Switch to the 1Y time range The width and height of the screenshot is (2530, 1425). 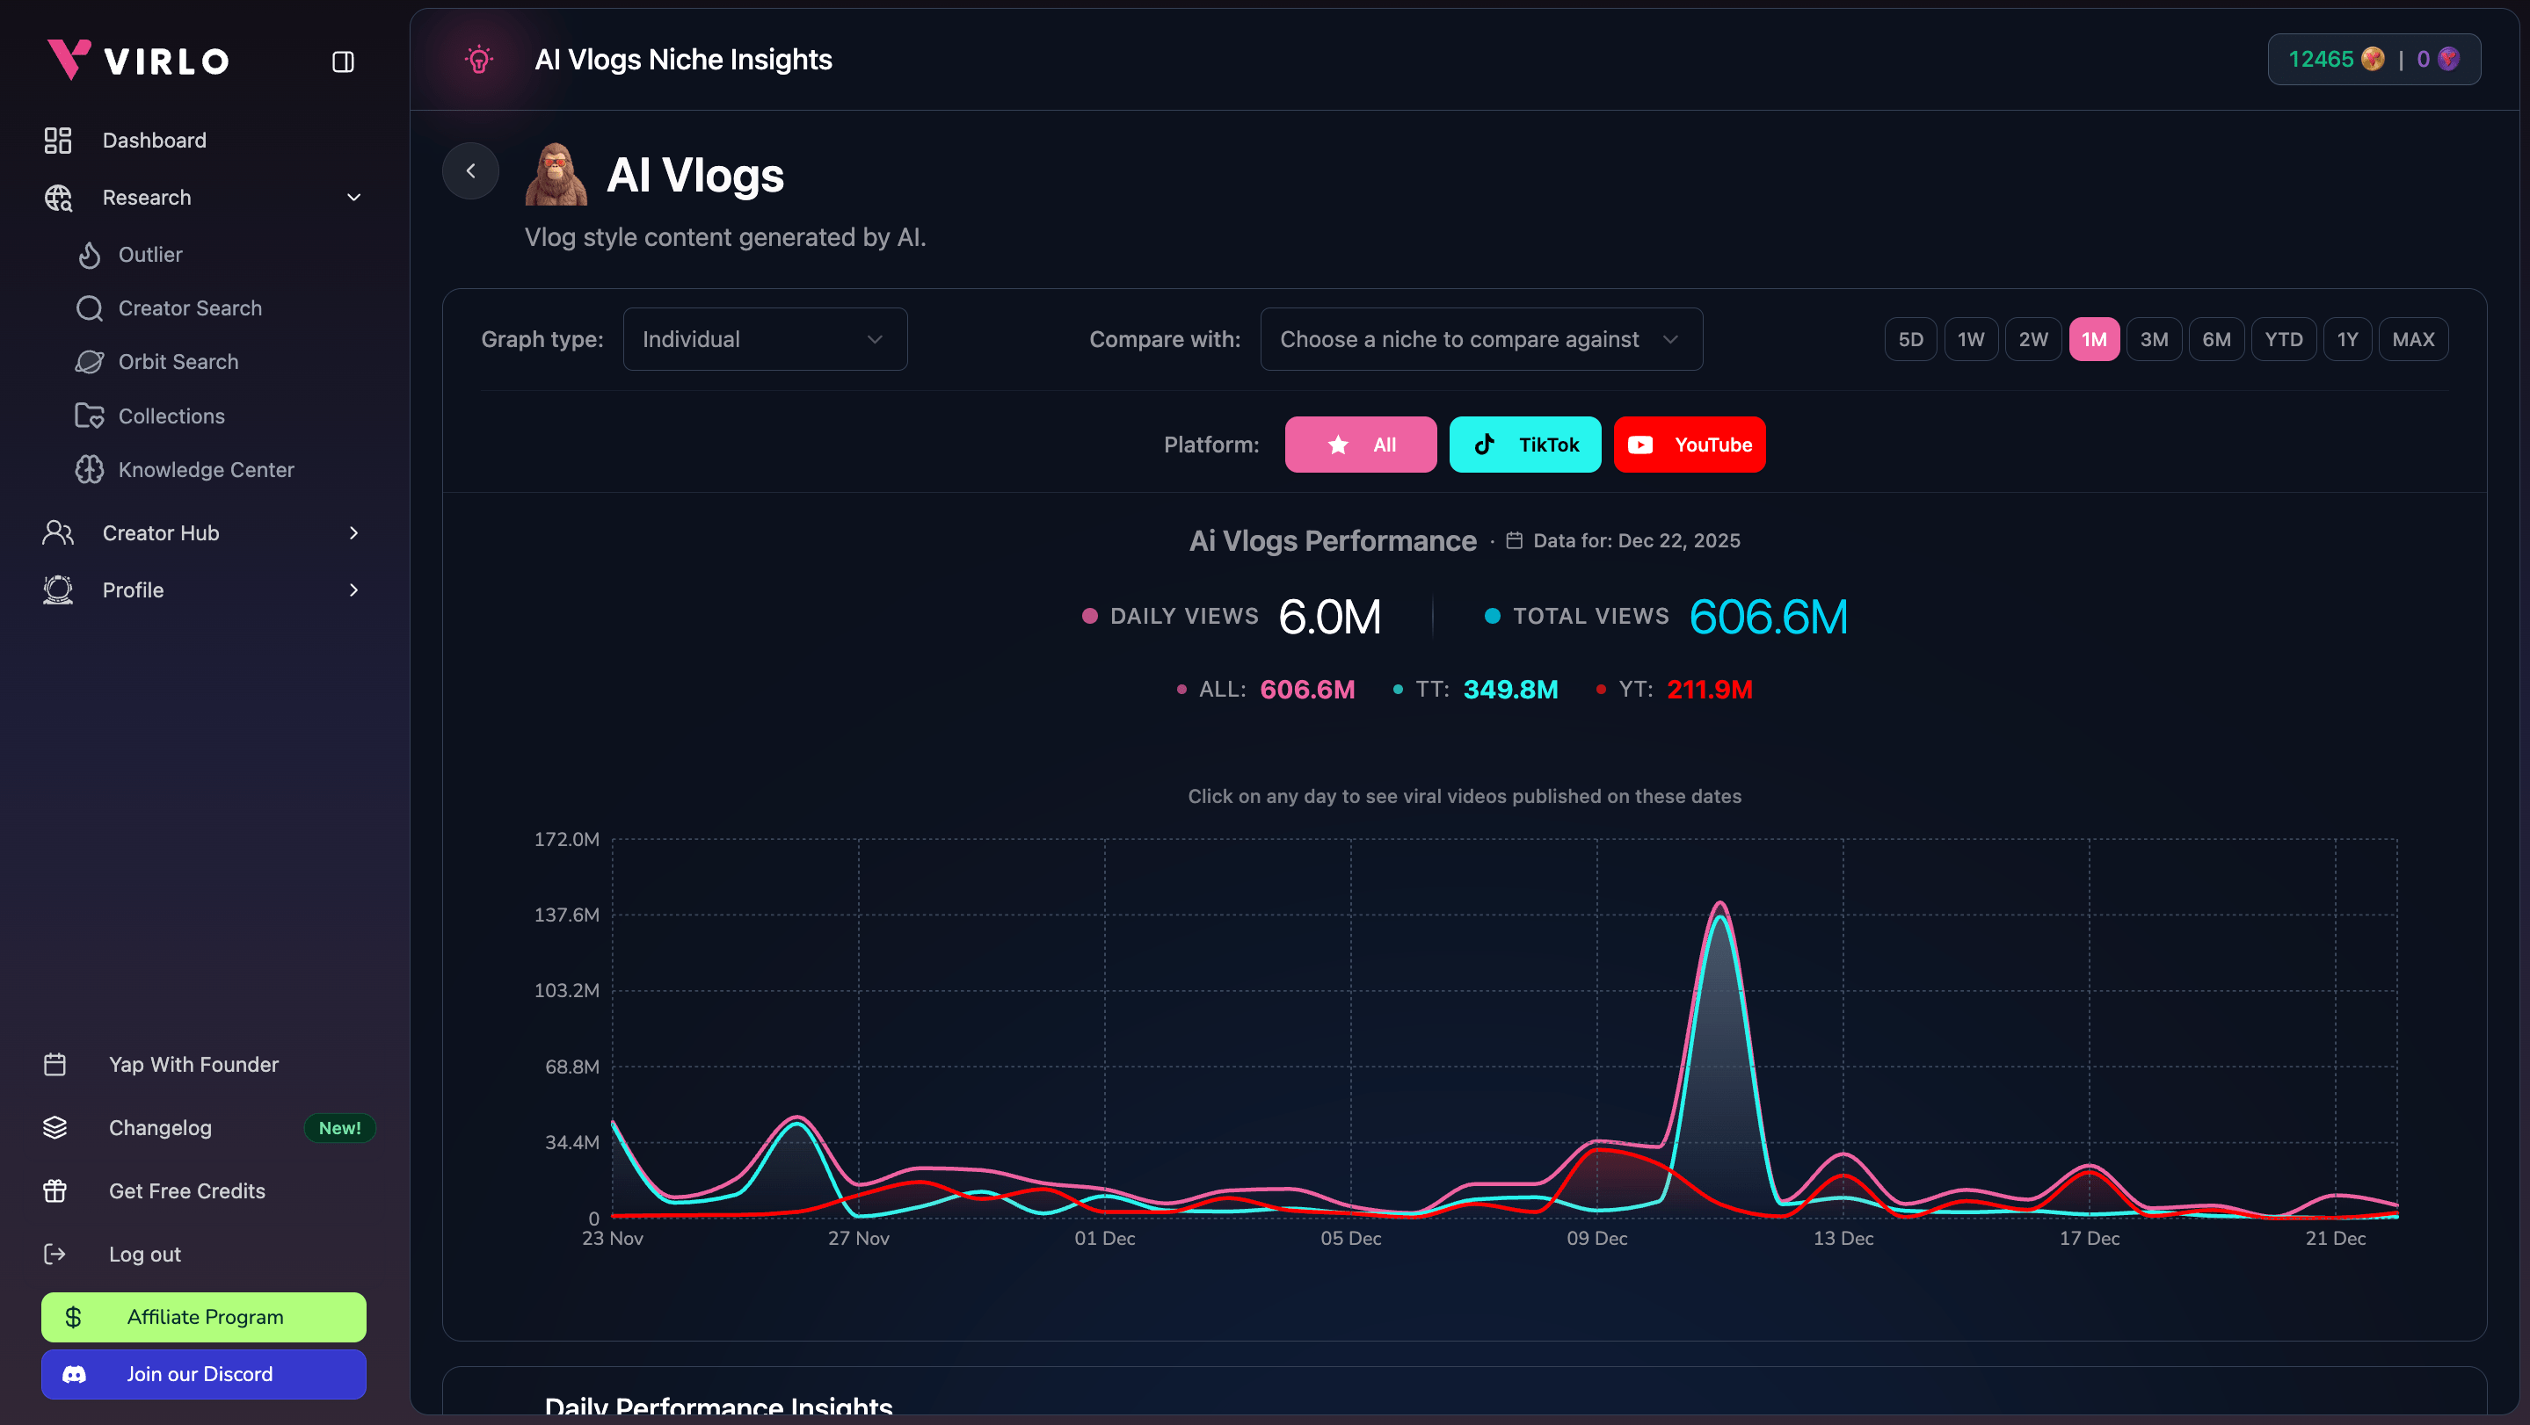(x=2347, y=338)
